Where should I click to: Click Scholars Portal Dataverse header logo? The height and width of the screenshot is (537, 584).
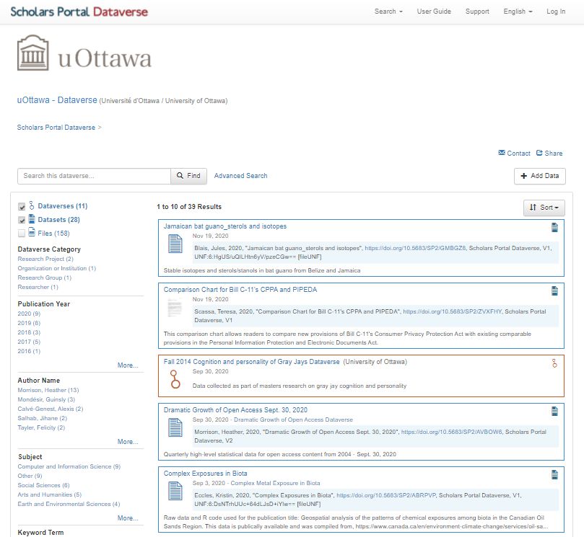(x=79, y=12)
